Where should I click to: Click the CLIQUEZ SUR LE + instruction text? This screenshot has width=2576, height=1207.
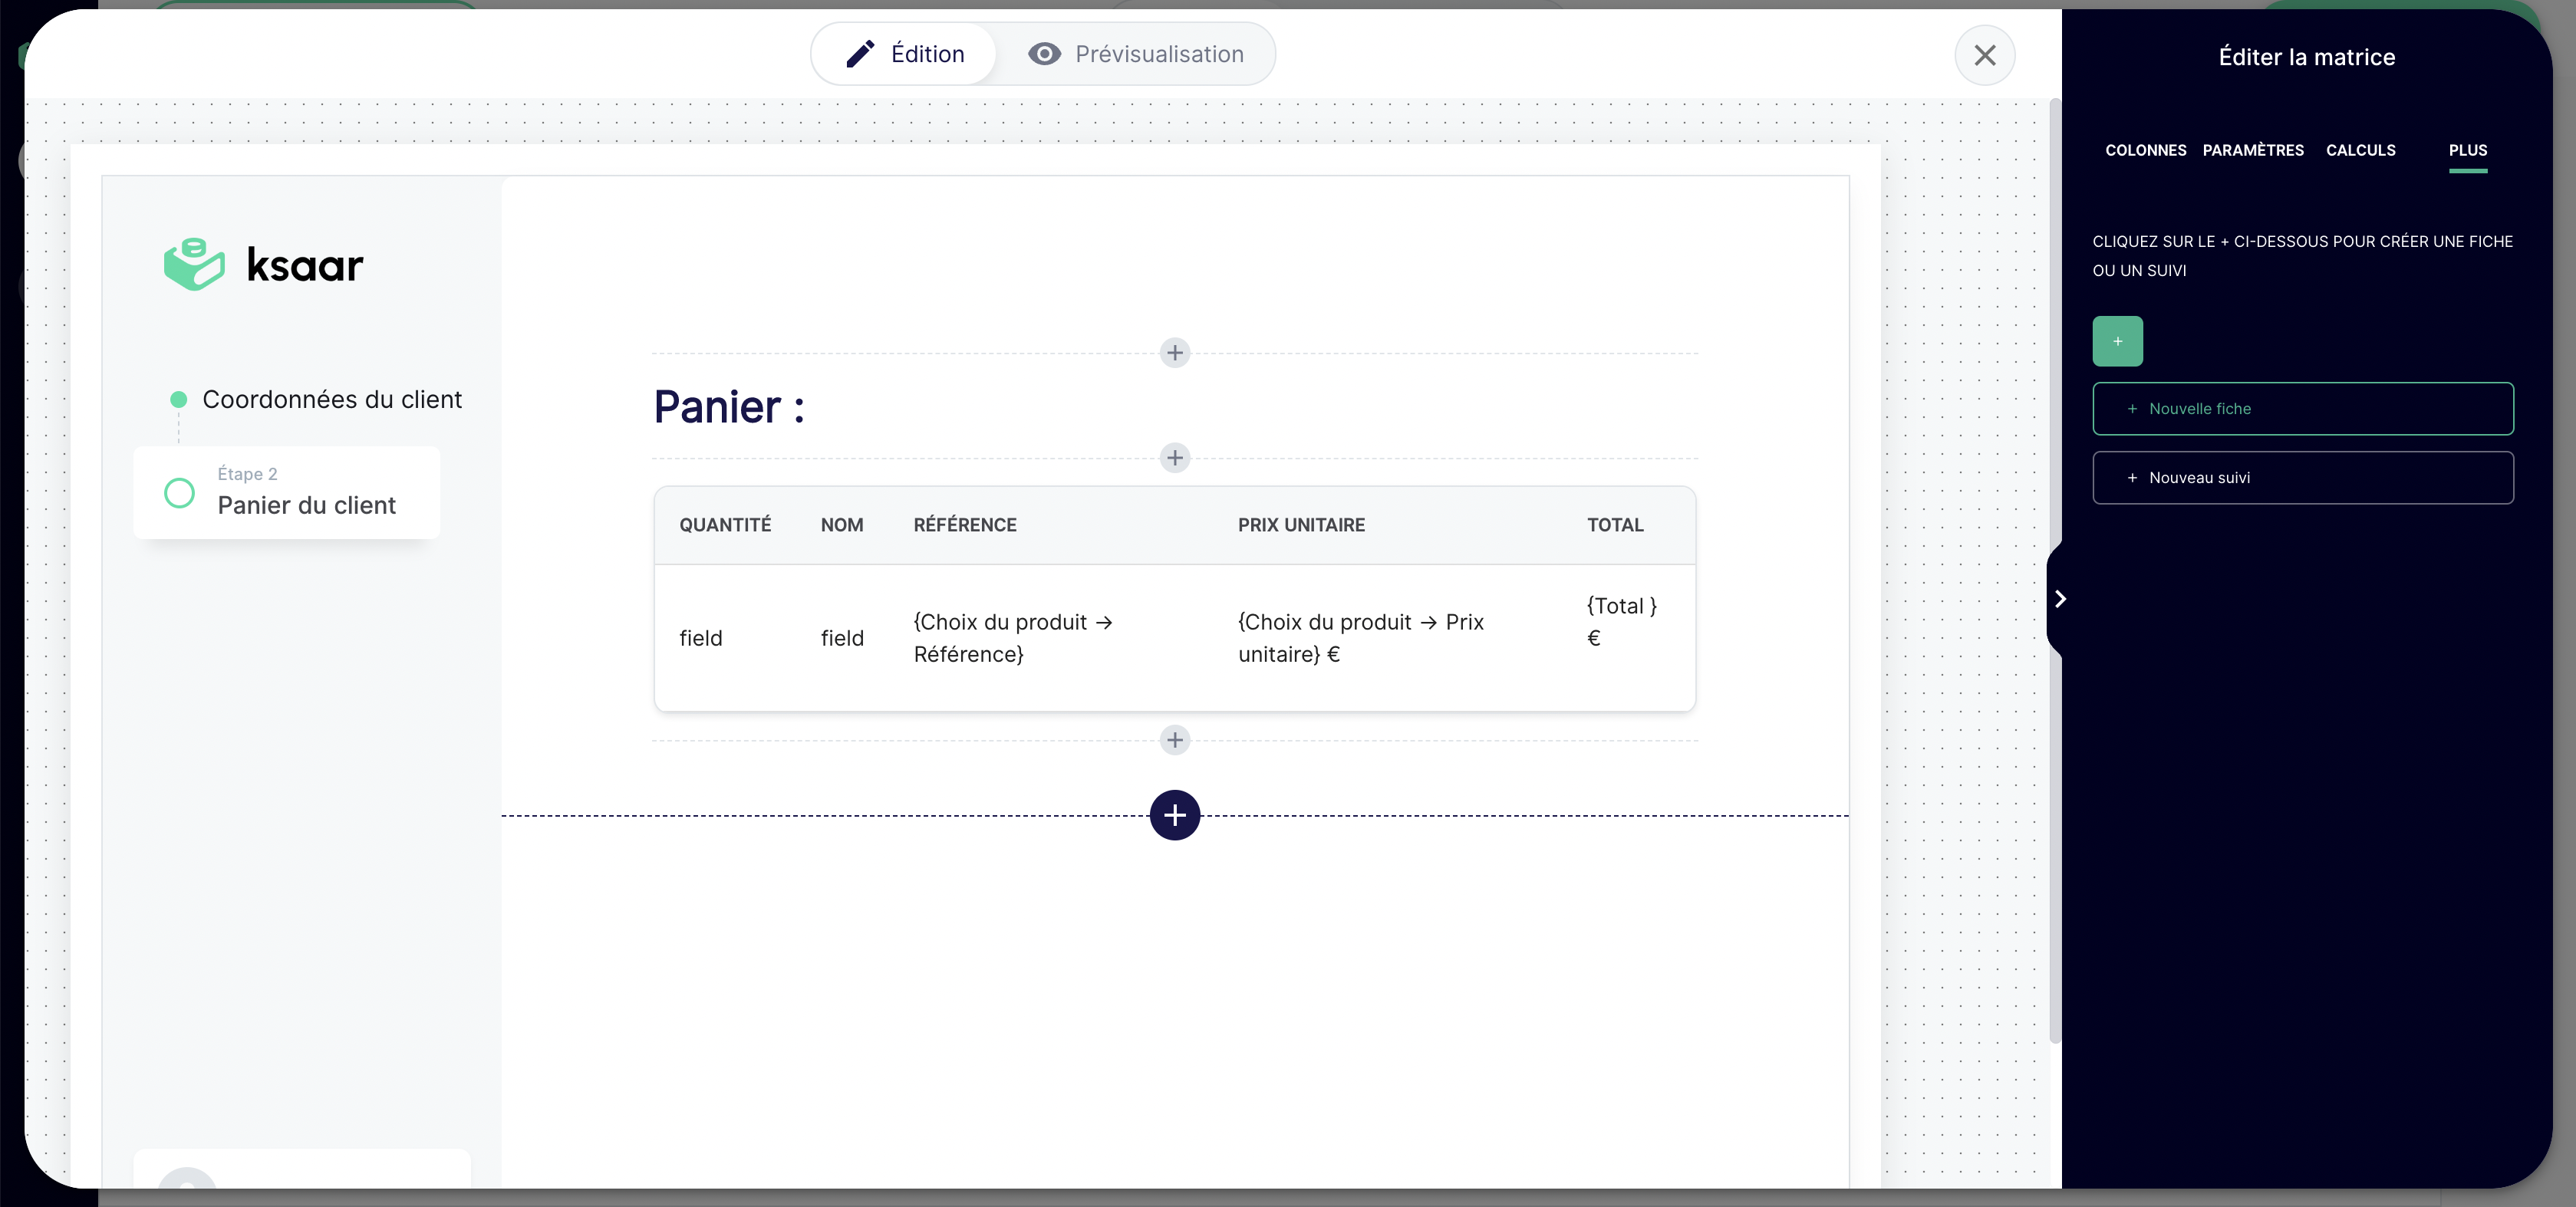(2302, 256)
